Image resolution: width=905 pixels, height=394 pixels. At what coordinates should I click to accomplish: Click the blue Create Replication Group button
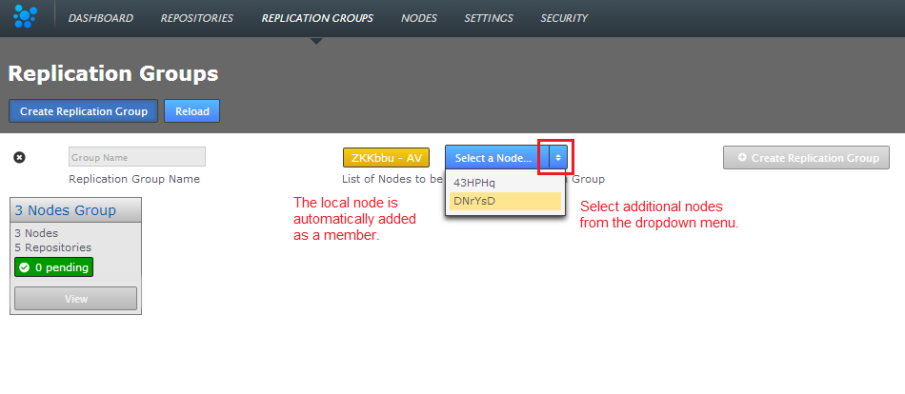coord(83,111)
